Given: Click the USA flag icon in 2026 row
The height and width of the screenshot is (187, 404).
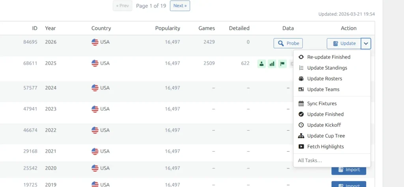Looking at the screenshot, I should [x=95, y=42].
